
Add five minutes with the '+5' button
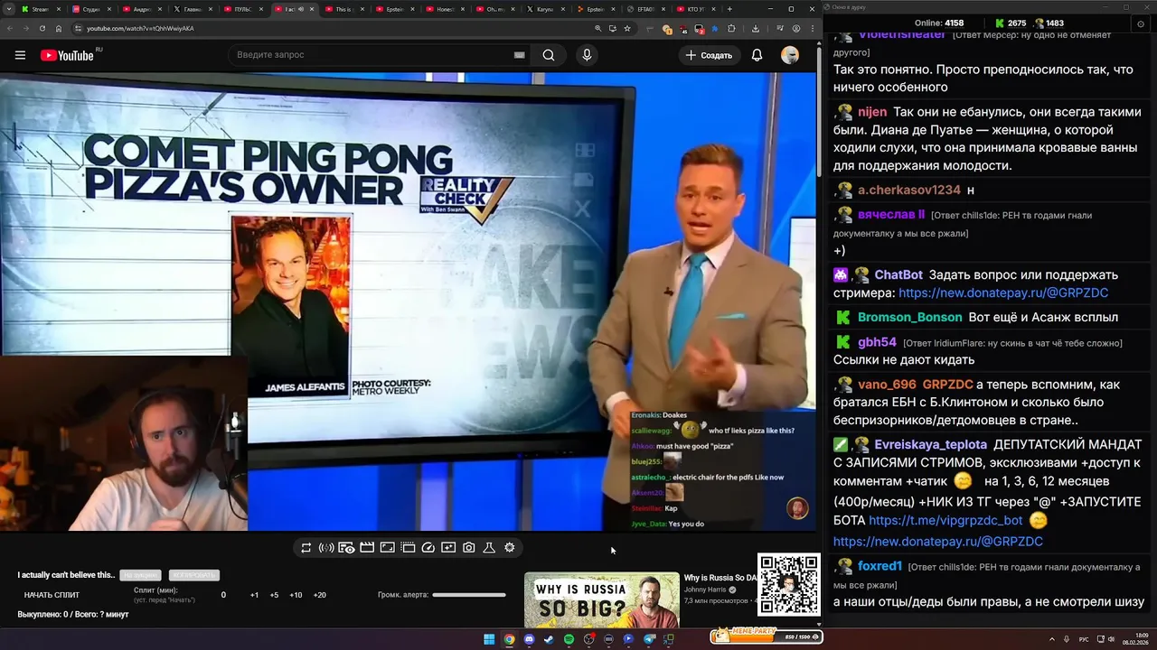point(274,595)
